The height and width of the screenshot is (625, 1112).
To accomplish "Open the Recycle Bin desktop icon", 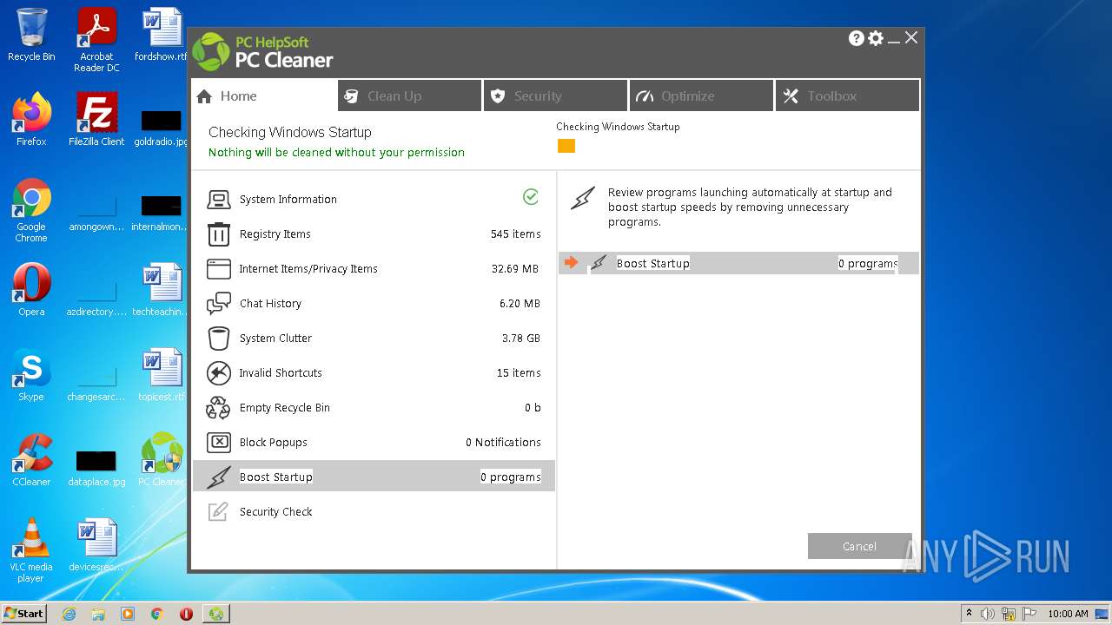I will [31, 35].
